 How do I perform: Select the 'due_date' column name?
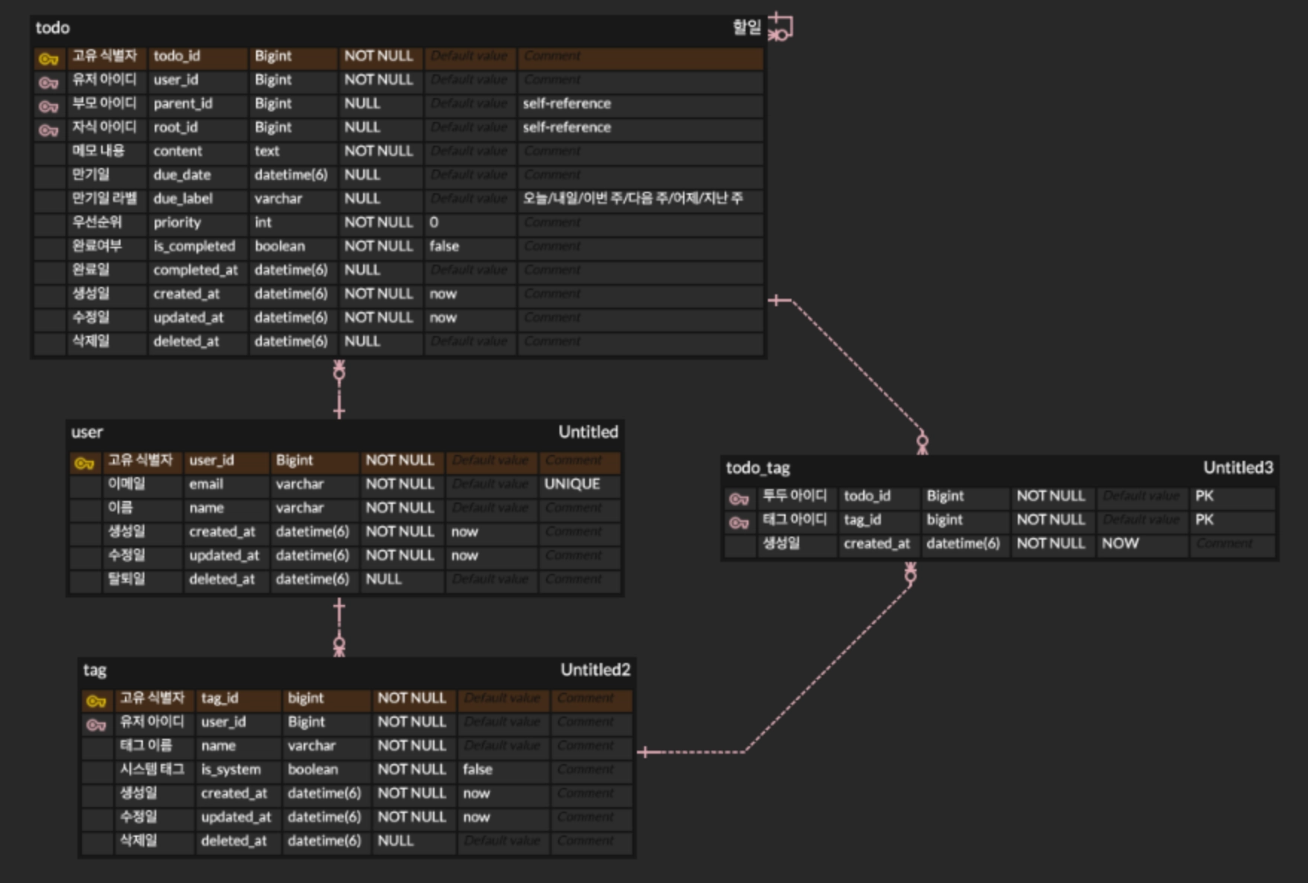coord(182,175)
